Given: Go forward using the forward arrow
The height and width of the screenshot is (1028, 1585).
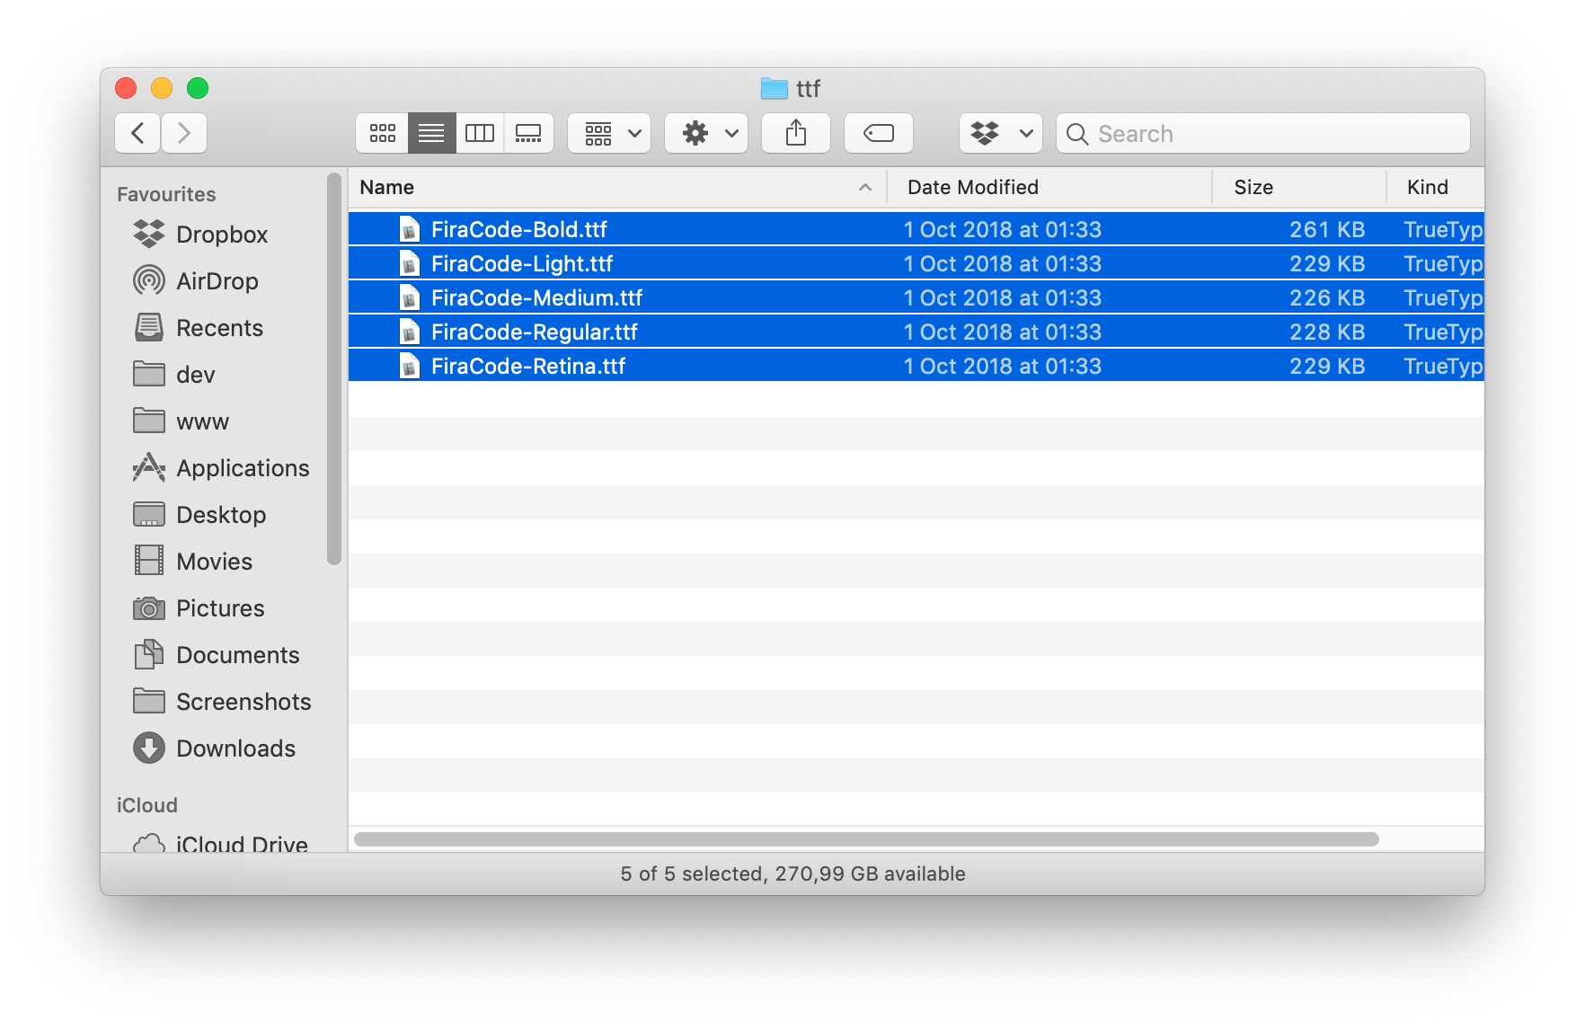Looking at the screenshot, I should tap(184, 134).
